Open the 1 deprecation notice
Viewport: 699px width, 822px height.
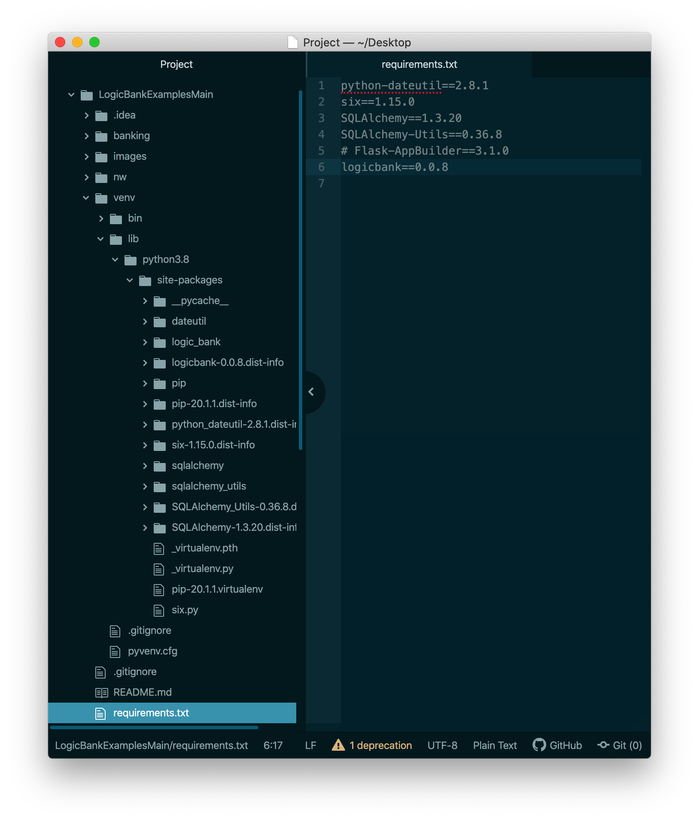(372, 745)
